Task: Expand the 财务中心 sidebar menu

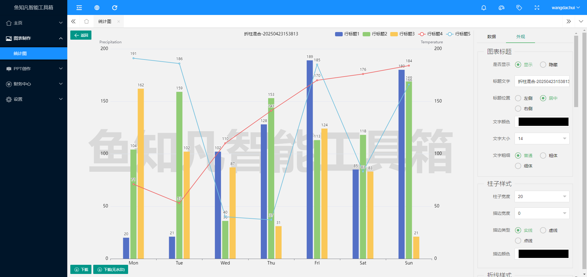Action: [61, 84]
